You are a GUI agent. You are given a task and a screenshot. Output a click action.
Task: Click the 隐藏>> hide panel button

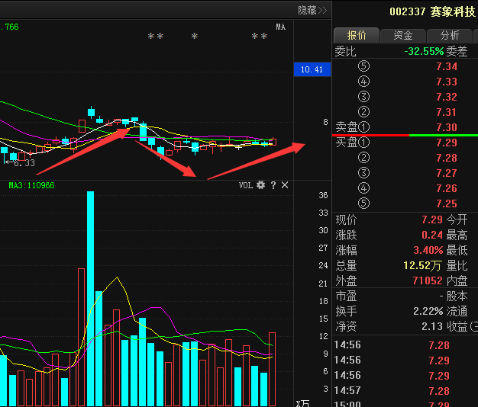tap(312, 11)
